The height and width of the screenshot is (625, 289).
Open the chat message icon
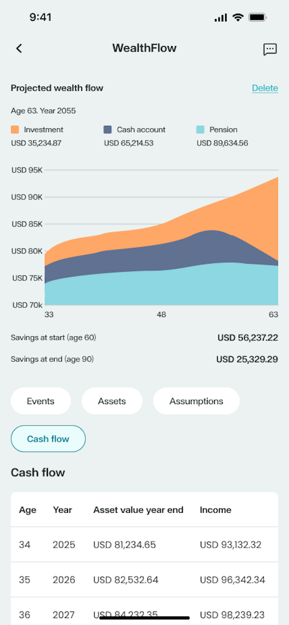pyautogui.click(x=270, y=50)
